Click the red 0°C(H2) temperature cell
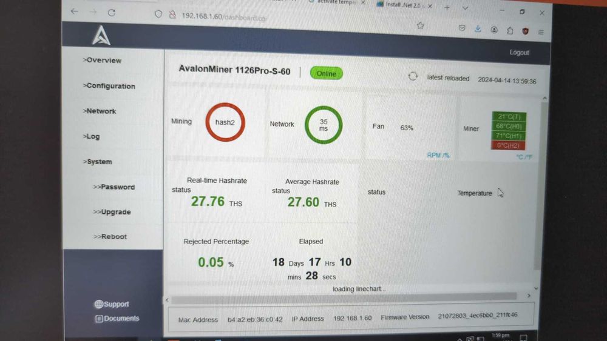 [508, 145]
